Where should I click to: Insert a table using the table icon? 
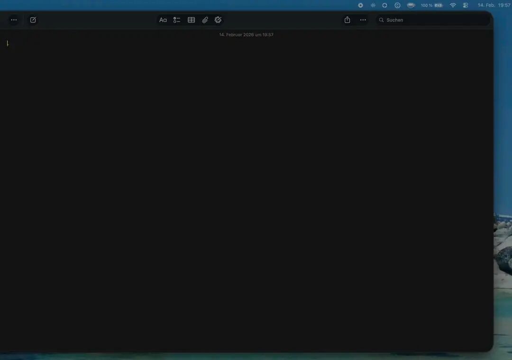pos(191,20)
